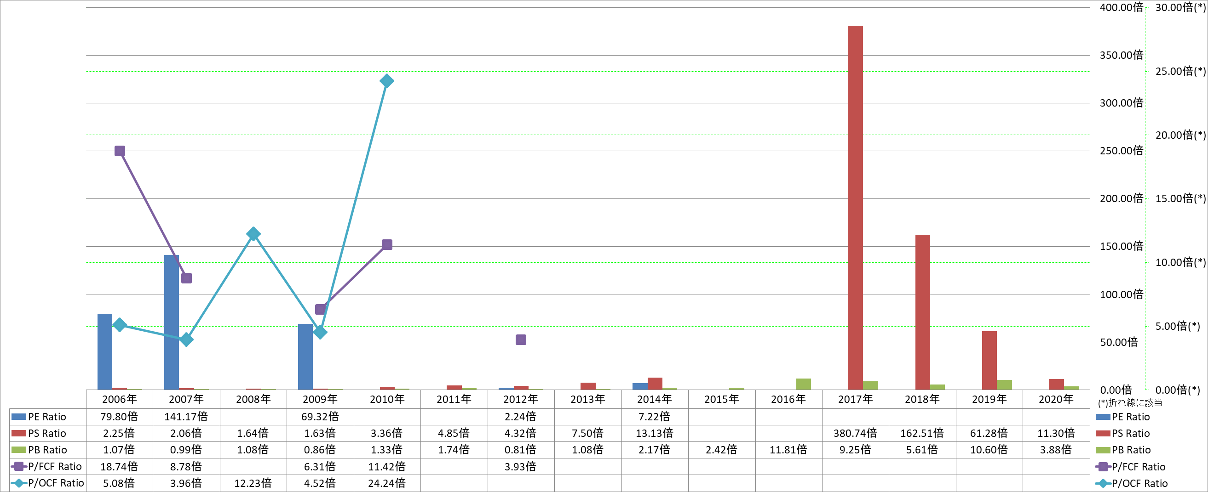1208x492 pixels.
Task: Select the 162.51倍 PS Ratio cell
Action: click(x=922, y=433)
